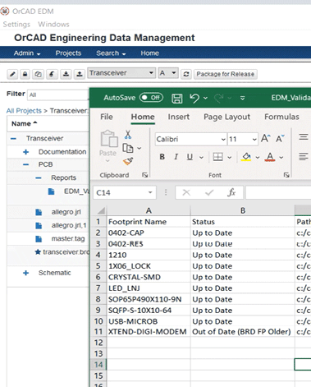
Task: Open the revision A dropdown
Action: pyautogui.click(x=168, y=73)
